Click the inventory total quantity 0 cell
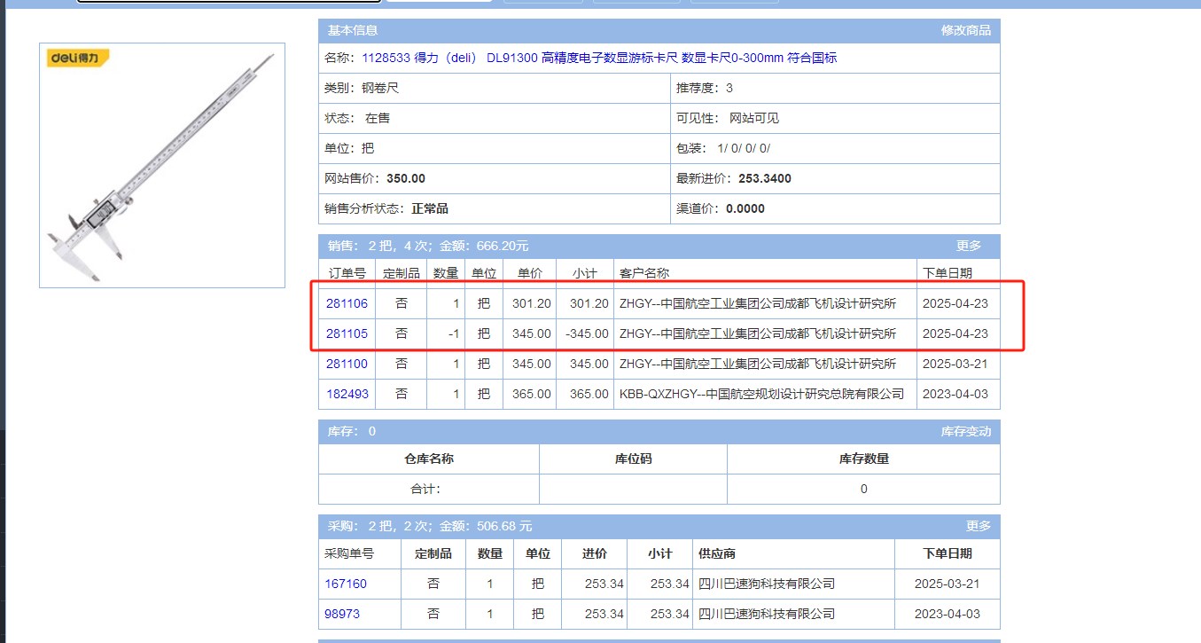Image resolution: width=1201 pixels, height=643 pixels. (863, 489)
